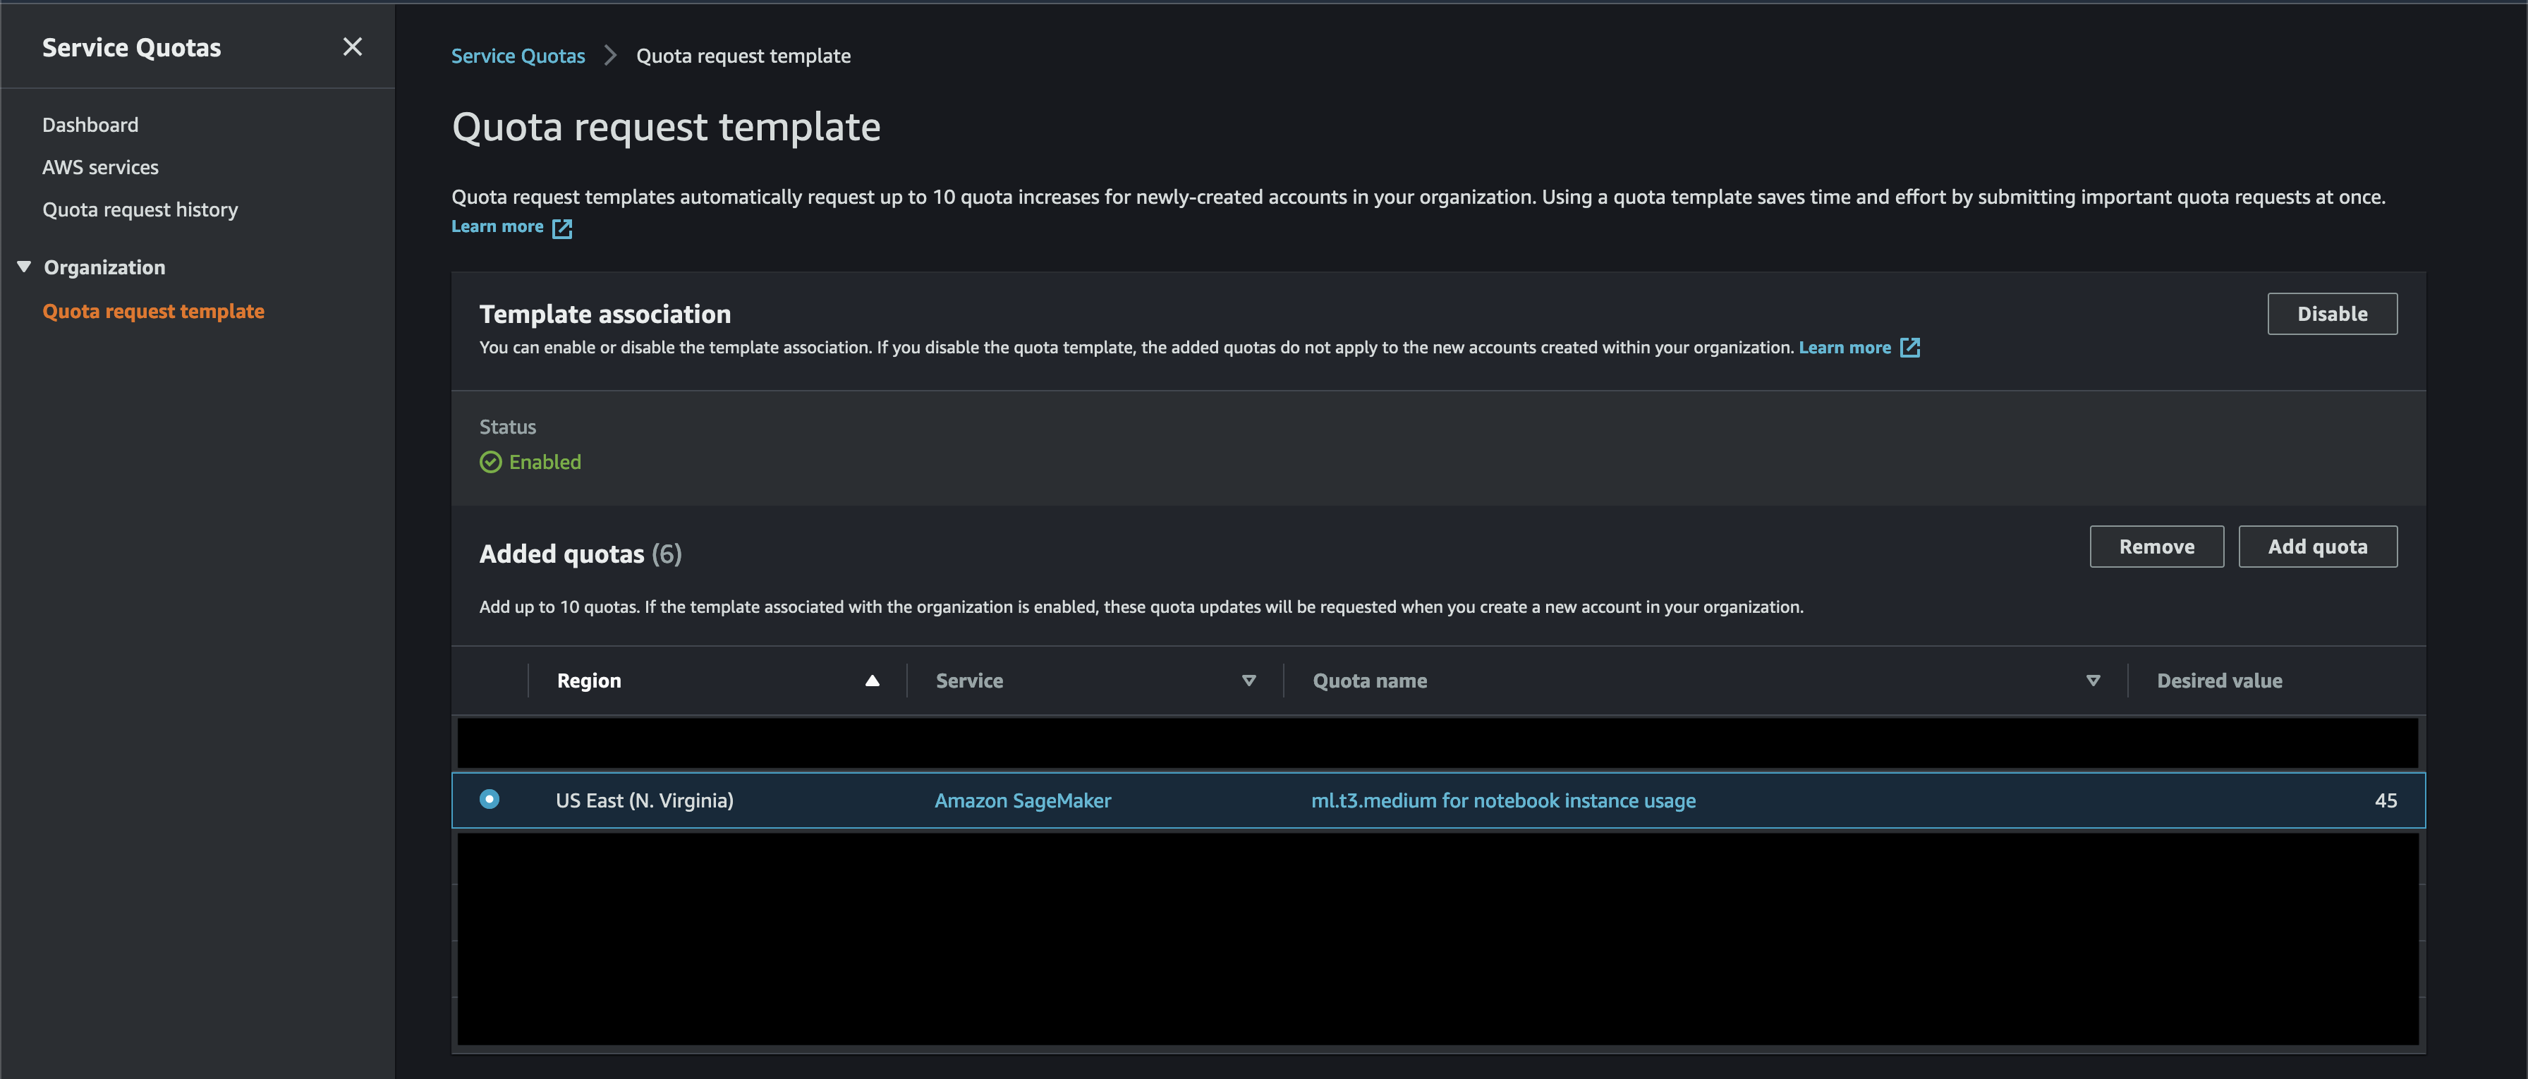Collapse the Organization section triangle
Screen dimensions: 2528x1079
pos(25,267)
